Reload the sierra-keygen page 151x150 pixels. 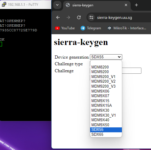pyautogui.click(x=79, y=17)
